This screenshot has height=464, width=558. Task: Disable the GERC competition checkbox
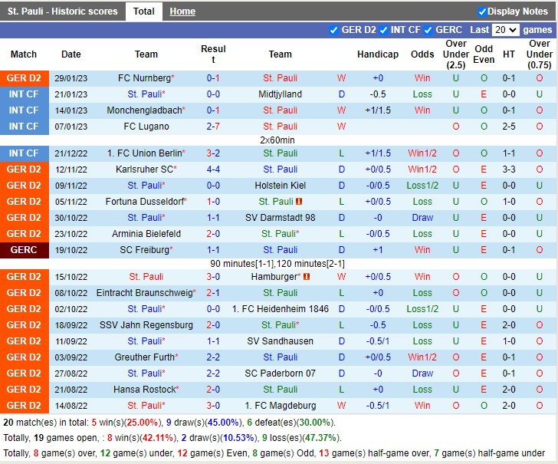(428, 30)
